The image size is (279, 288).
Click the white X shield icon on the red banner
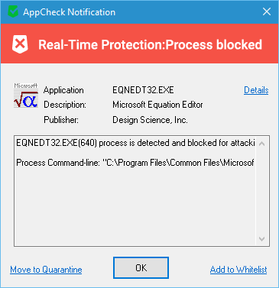click(20, 44)
